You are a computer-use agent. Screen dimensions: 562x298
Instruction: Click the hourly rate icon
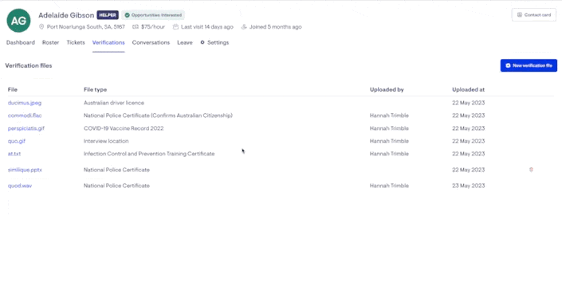pyautogui.click(x=136, y=27)
